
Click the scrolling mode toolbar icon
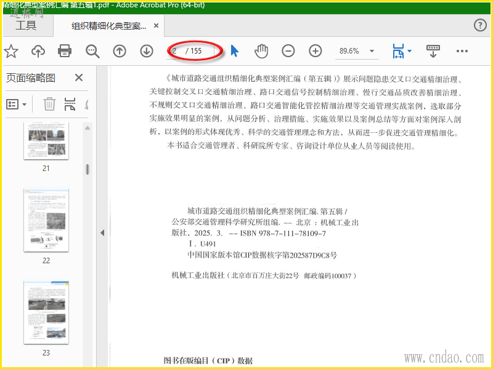[x=433, y=51]
